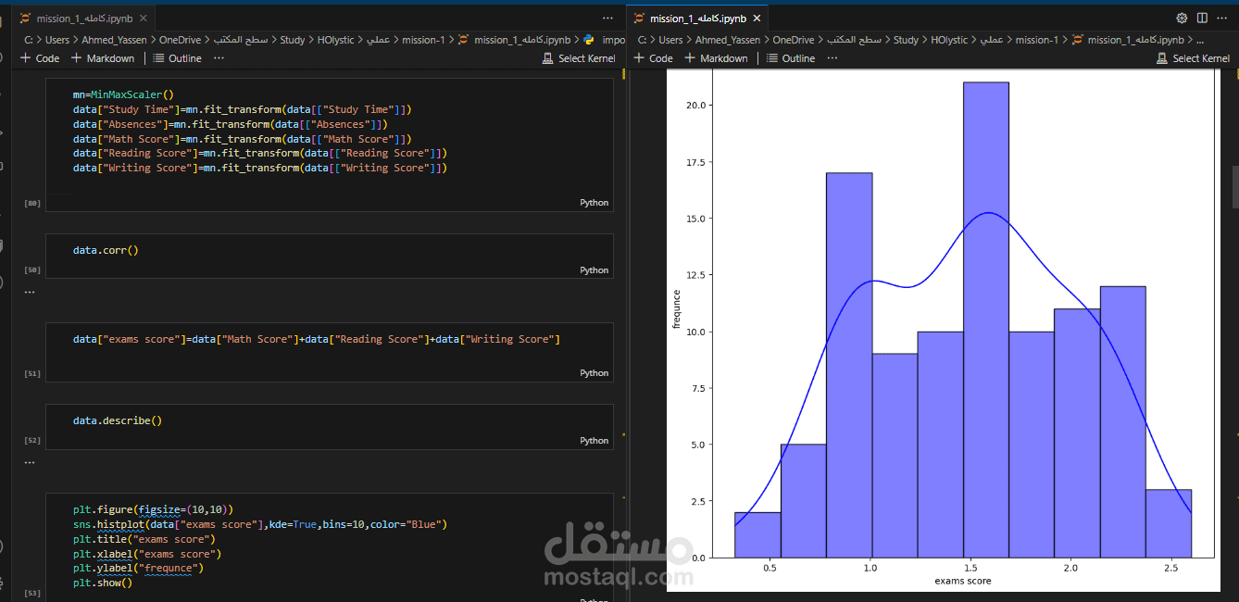Expand the truncated breadcrumb ellipsis in right pane

[x=1200, y=40]
